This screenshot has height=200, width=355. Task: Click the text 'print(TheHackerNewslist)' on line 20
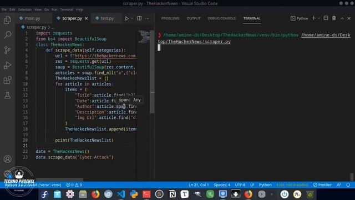(84, 140)
